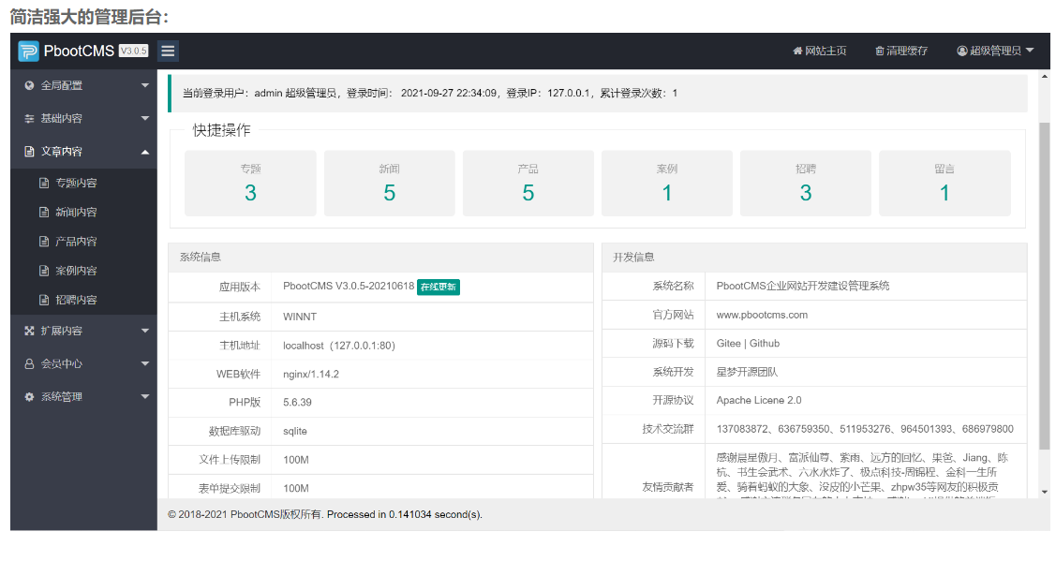
Task: Expand the 会员中心 menu
Action: (x=54, y=363)
